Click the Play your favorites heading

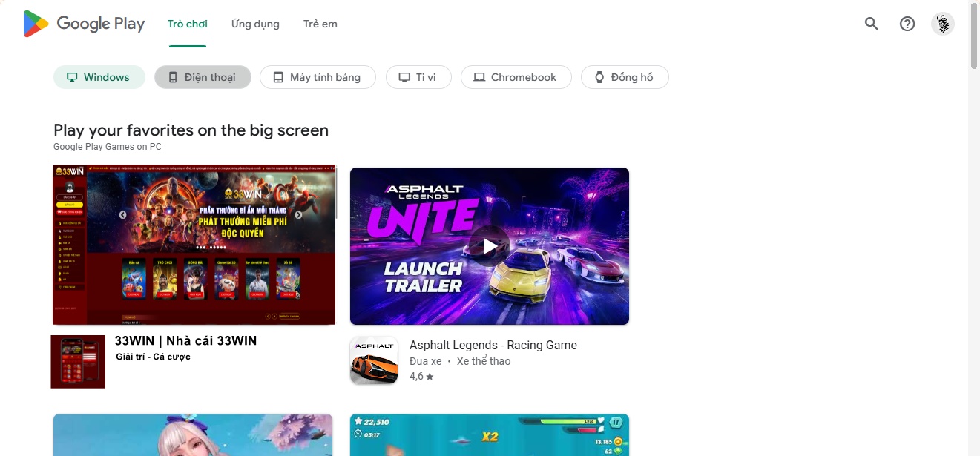(x=191, y=130)
